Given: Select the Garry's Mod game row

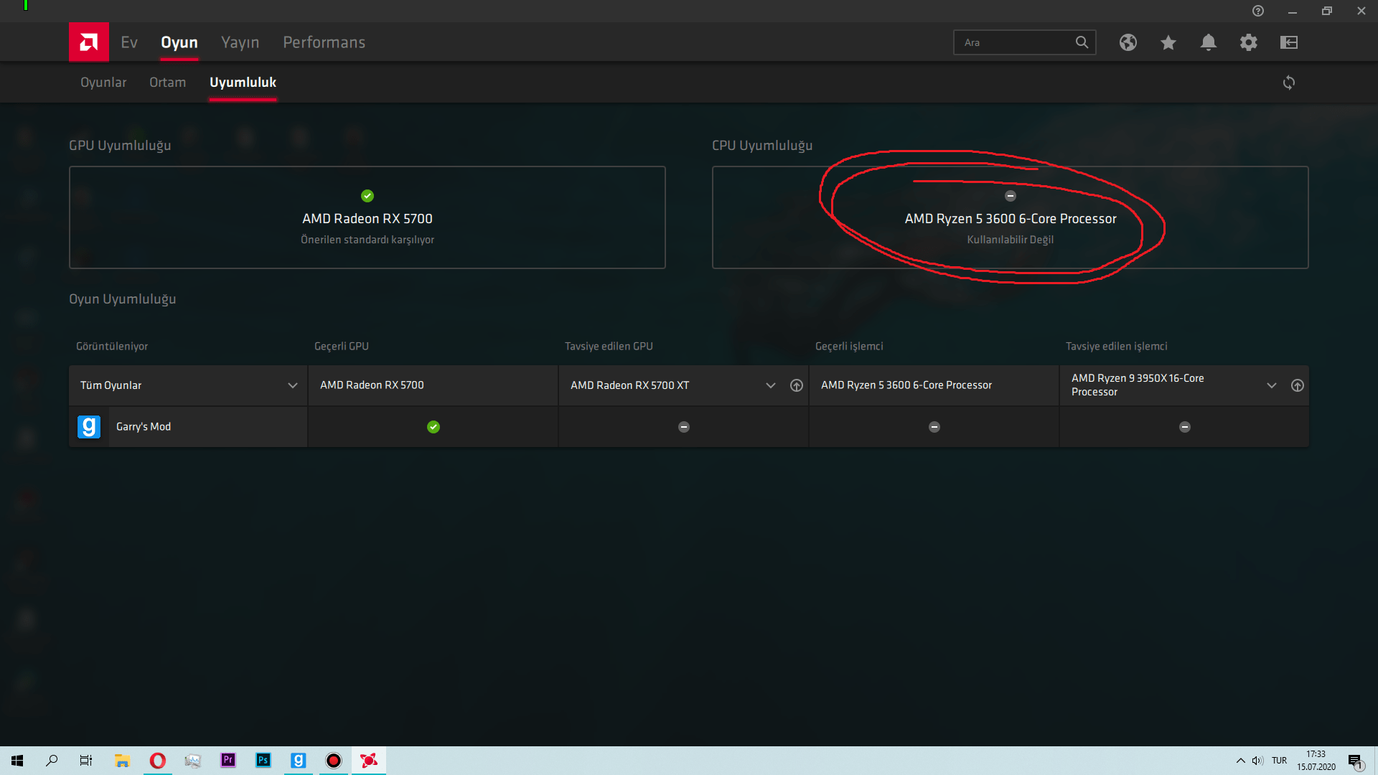Looking at the screenshot, I should [144, 427].
